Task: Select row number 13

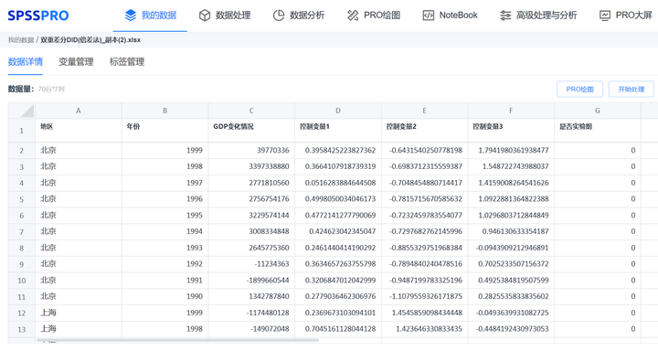Action: coord(21,329)
